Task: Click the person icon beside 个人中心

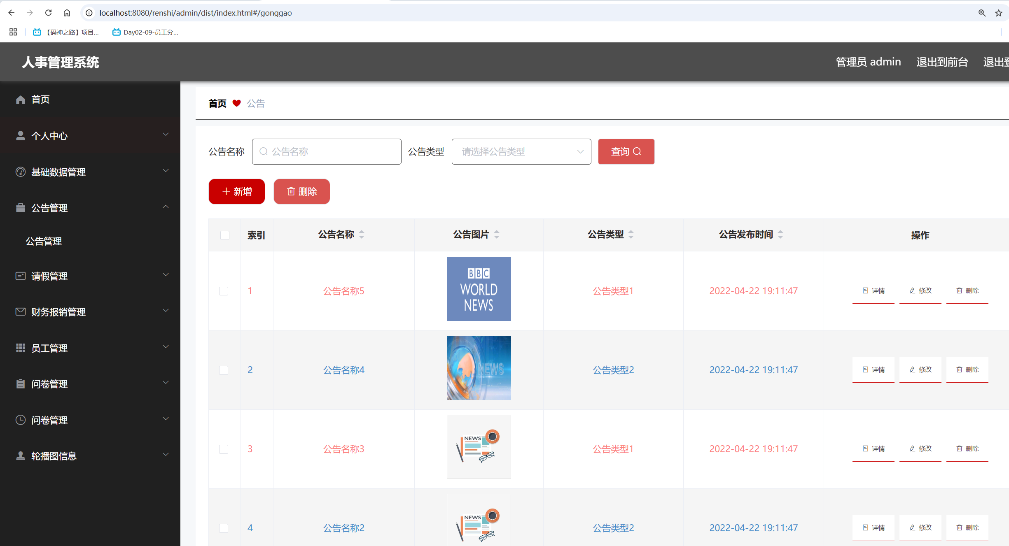Action: (x=21, y=136)
